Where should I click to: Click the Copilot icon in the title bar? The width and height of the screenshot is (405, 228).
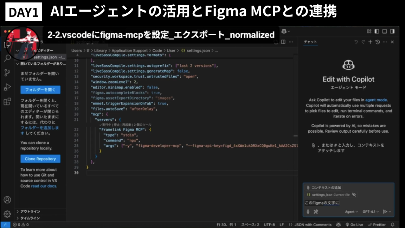[284, 32]
